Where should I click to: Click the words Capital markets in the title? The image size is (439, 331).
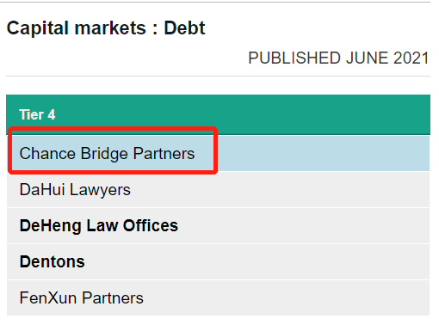(77, 28)
